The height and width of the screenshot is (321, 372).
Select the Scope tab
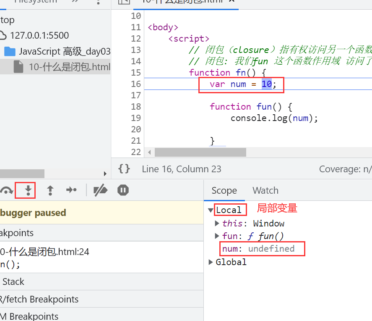[x=224, y=191]
